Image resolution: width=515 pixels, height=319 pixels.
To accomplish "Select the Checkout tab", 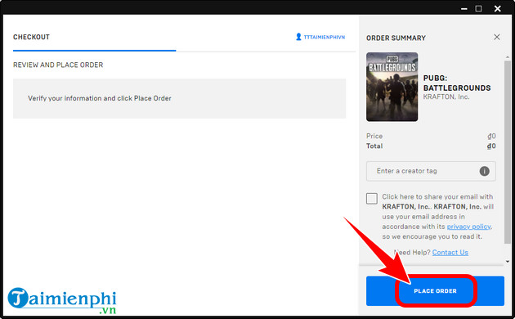I will tap(31, 37).
